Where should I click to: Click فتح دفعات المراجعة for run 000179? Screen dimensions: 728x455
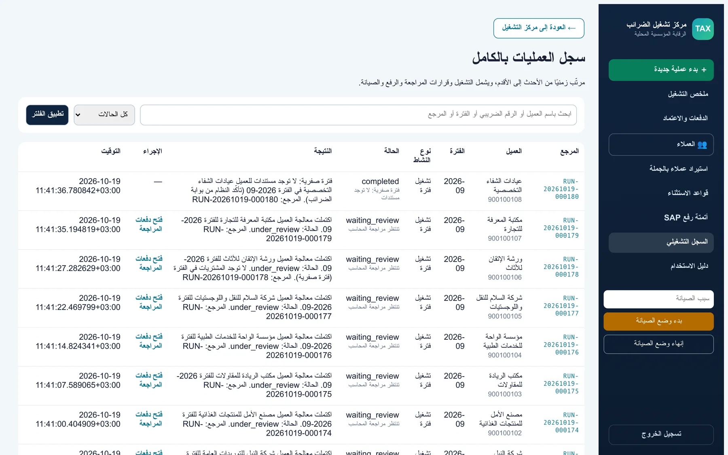149,224
